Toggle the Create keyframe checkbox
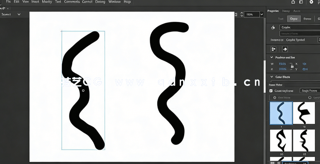Viewport: 320px width, 164px height. click(x=271, y=91)
